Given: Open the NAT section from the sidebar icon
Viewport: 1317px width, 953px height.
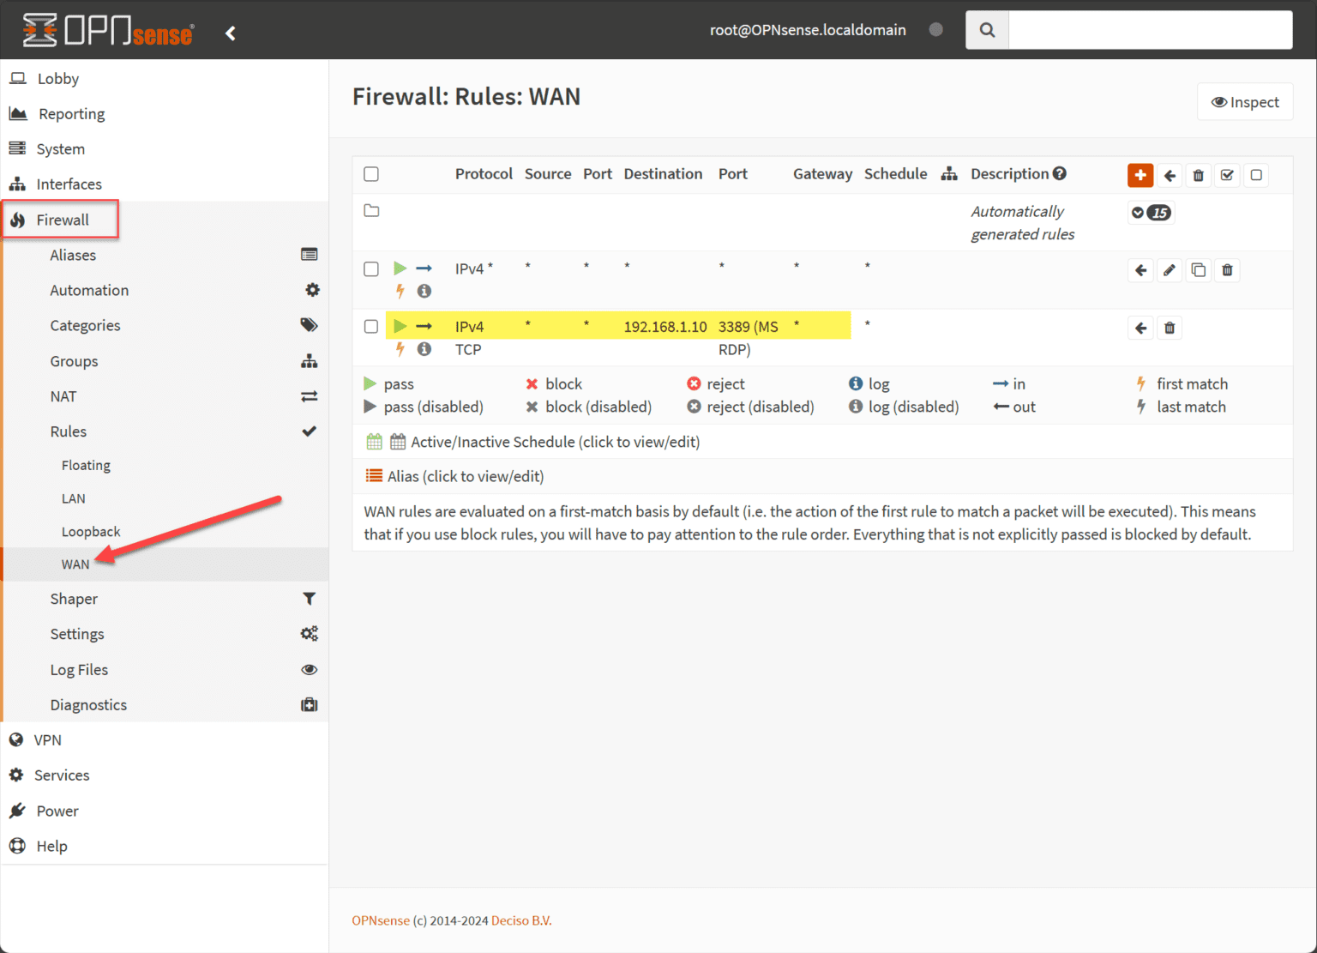Looking at the screenshot, I should [310, 395].
